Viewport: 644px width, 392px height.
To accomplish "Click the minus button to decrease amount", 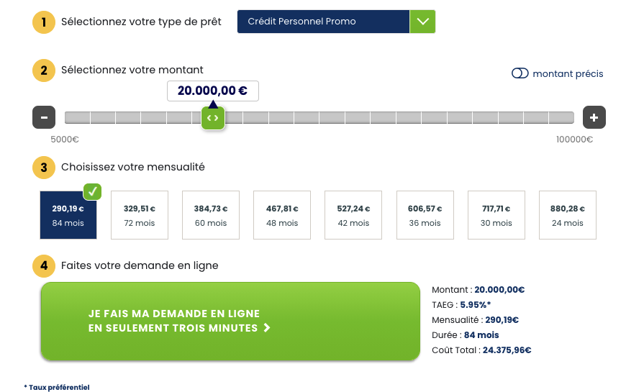I will tap(44, 117).
